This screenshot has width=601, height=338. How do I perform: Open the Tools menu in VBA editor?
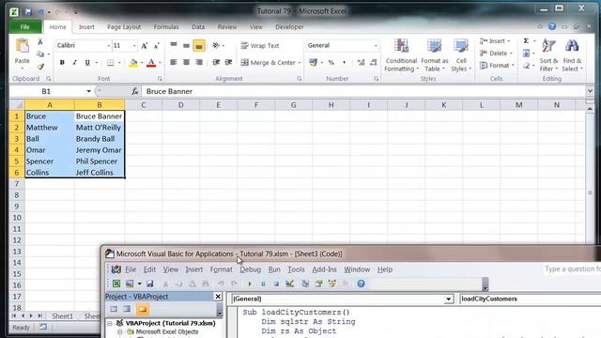click(x=296, y=269)
